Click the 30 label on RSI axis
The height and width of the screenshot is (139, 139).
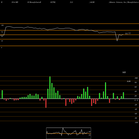click(x=2, y=41)
